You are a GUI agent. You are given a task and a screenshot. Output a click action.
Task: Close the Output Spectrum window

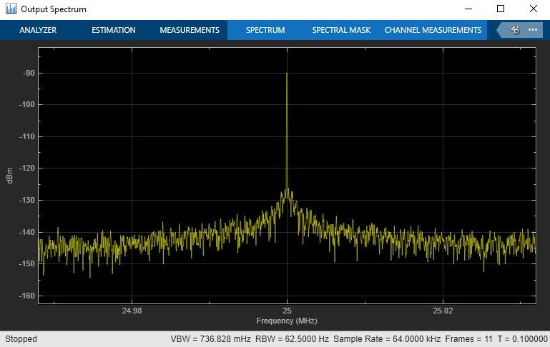[x=533, y=9]
